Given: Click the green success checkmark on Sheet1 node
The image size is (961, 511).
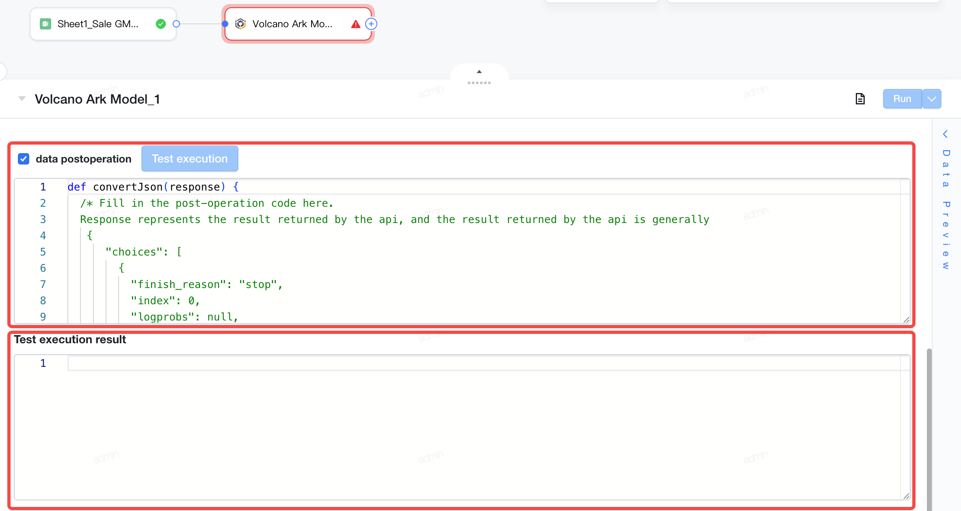Looking at the screenshot, I should point(161,24).
